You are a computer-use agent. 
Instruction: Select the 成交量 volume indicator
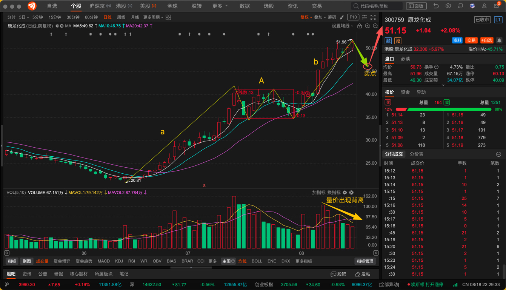click(42, 261)
